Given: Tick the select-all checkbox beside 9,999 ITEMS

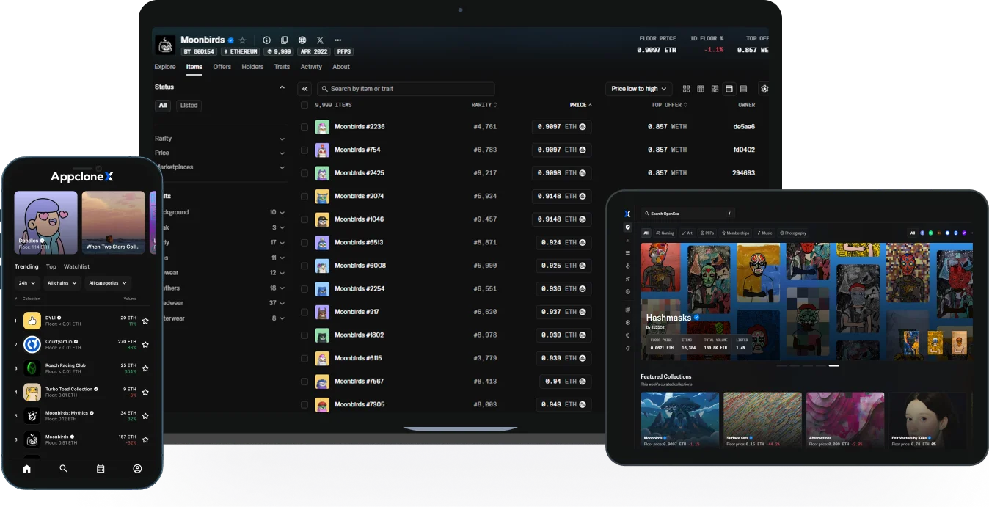Looking at the screenshot, I should tap(304, 105).
